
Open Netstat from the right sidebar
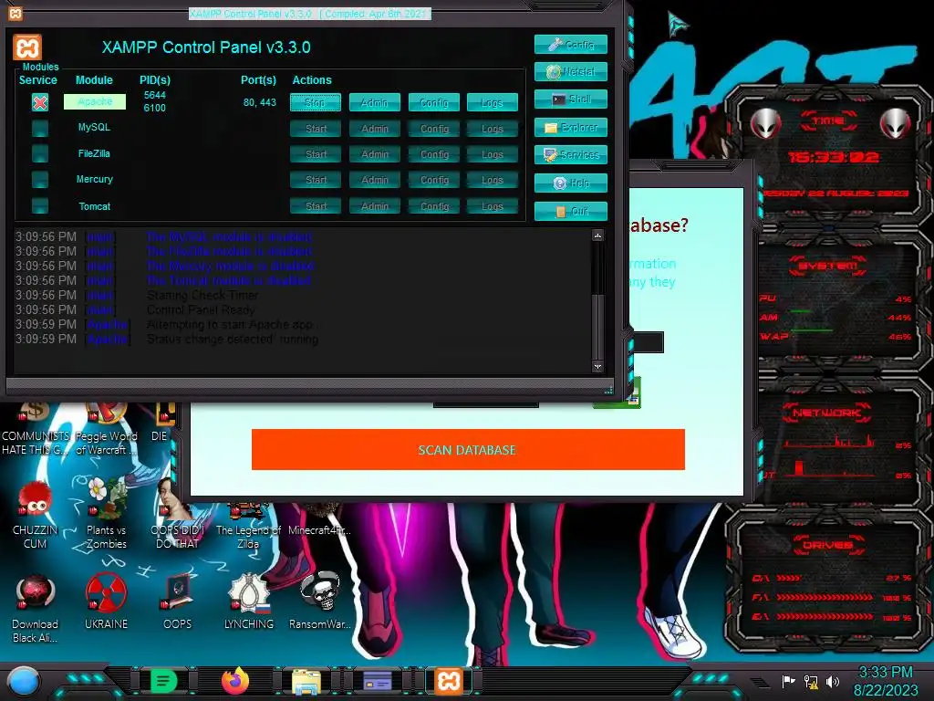(x=571, y=71)
